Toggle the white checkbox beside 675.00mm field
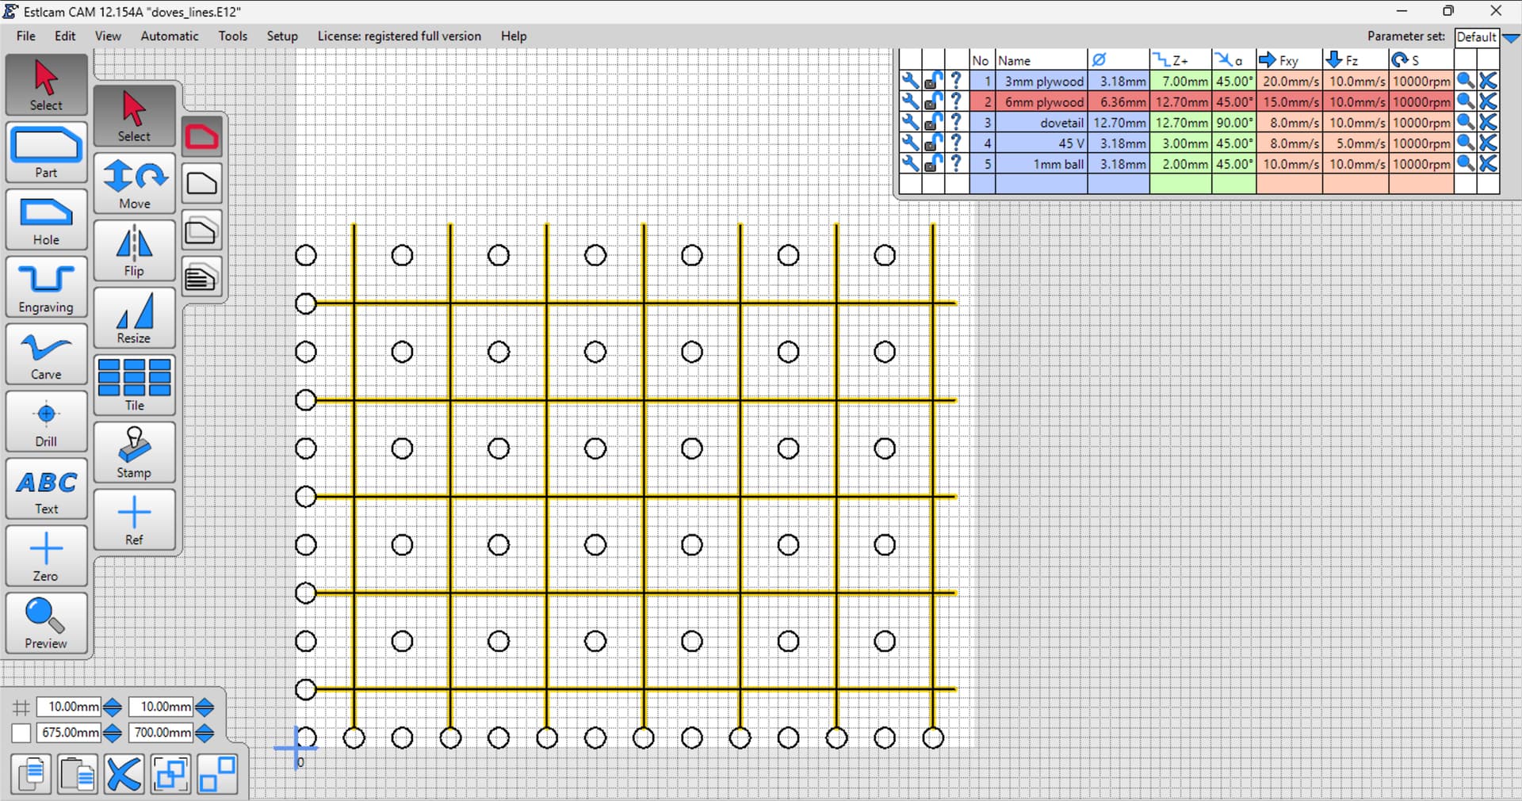1522x801 pixels. (x=21, y=733)
